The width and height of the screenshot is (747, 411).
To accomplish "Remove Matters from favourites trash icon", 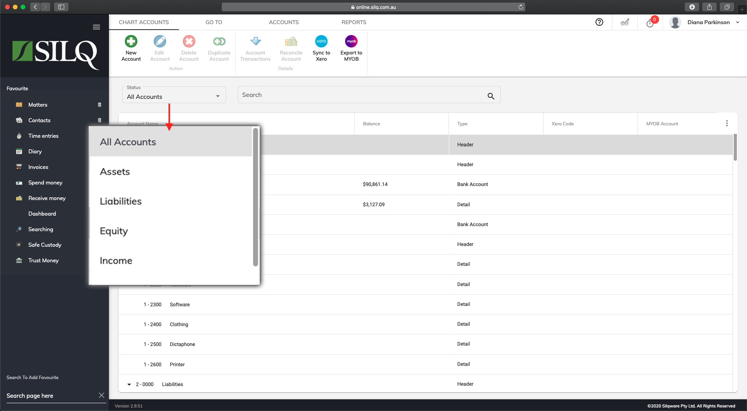I will (x=100, y=105).
